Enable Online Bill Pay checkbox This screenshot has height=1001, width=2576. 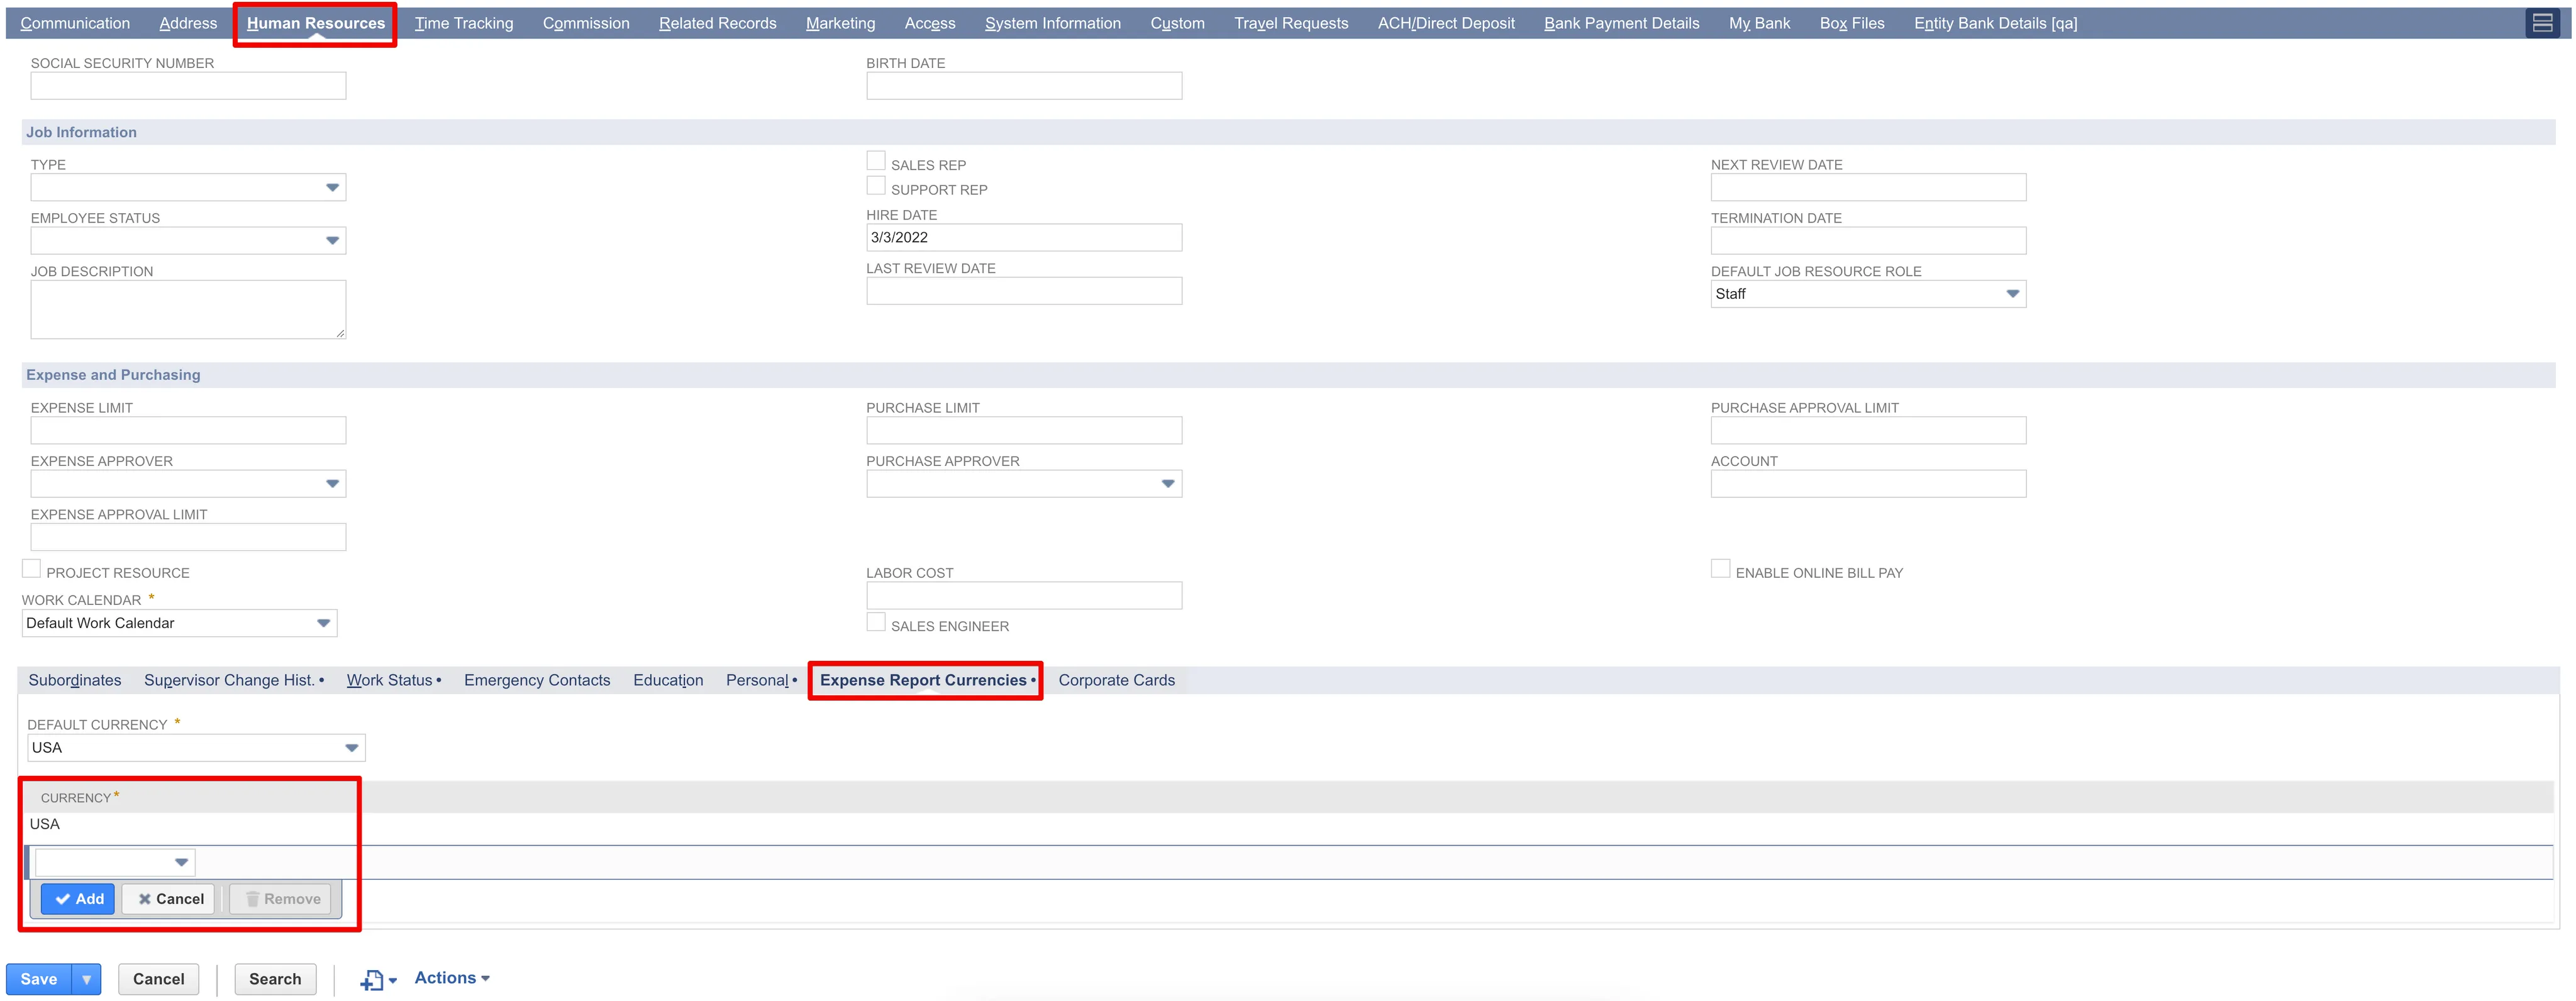[x=1720, y=569]
